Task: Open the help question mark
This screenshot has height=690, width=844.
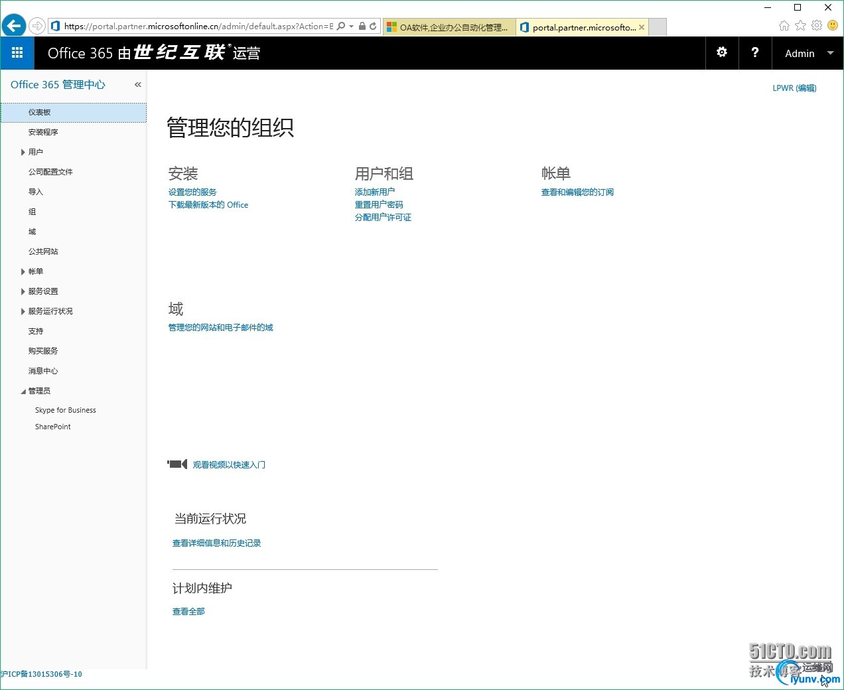Action: pos(755,53)
